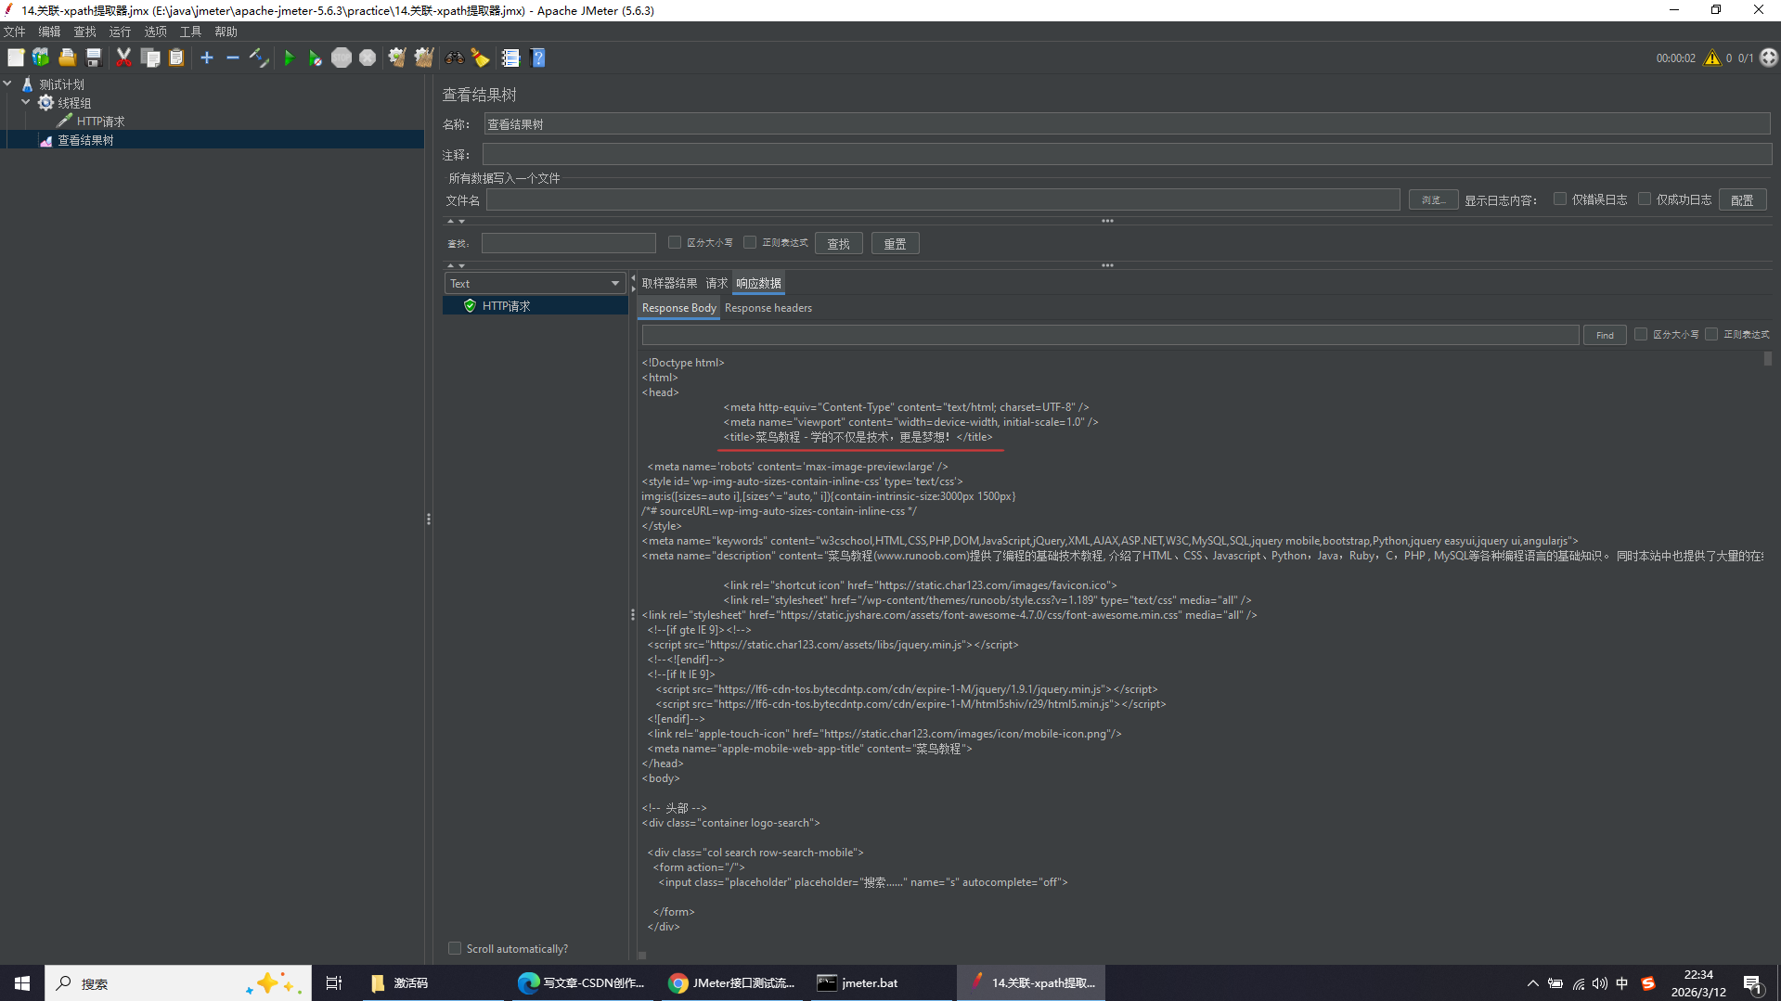The image size is (1781, 1001).
Task: Cut the selected element
Action: [x=123, y=58]
